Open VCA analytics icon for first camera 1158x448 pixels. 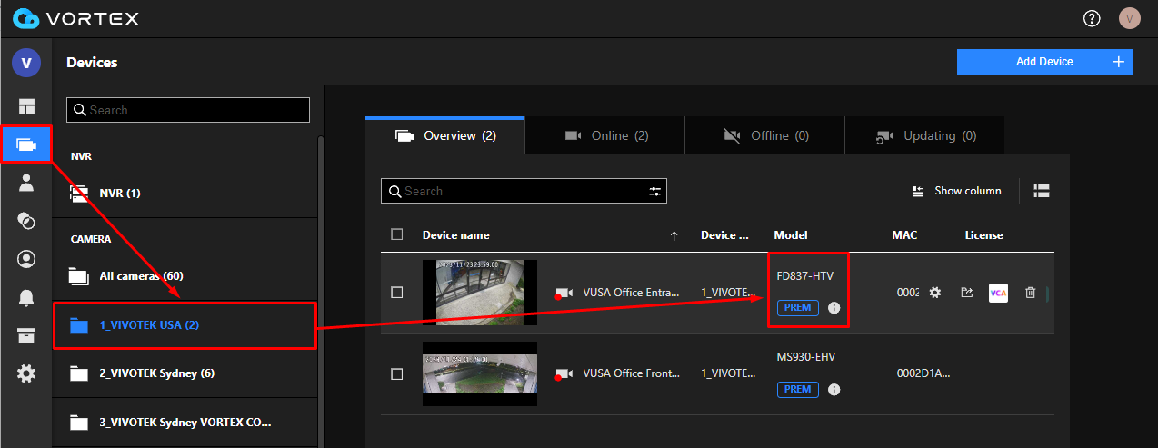tap(998, 293)
